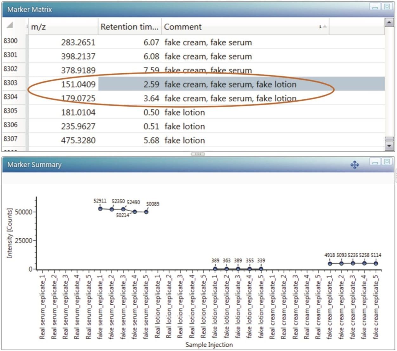
Task: Click the fake serum_replicate_3 axis label
Action: tap(123, 306)
